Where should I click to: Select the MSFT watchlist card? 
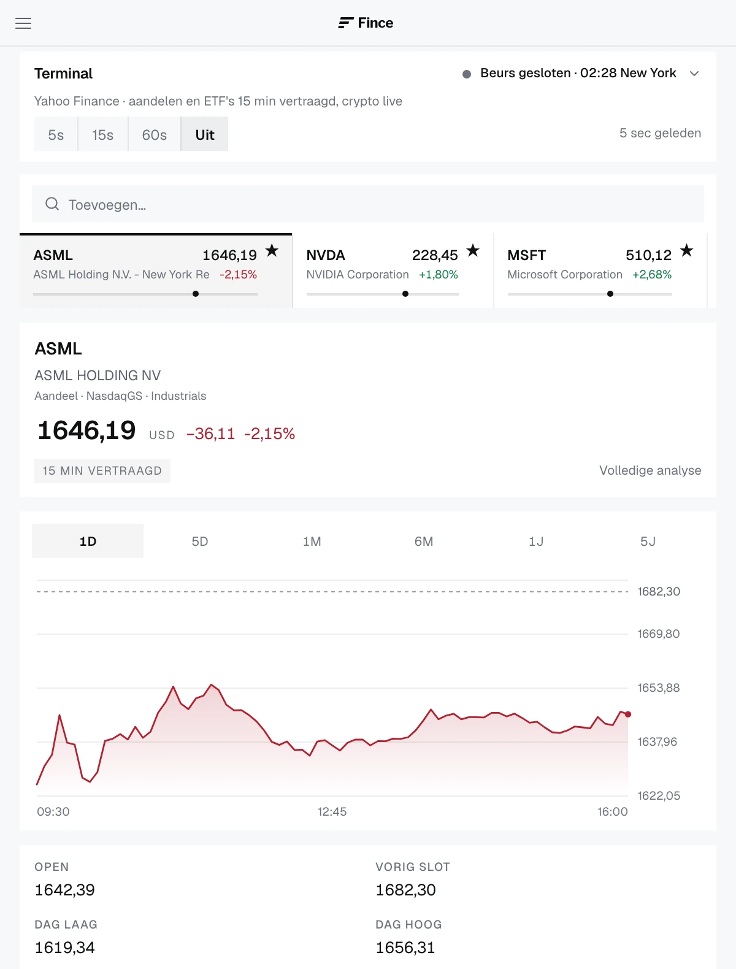tap(600, 270)
